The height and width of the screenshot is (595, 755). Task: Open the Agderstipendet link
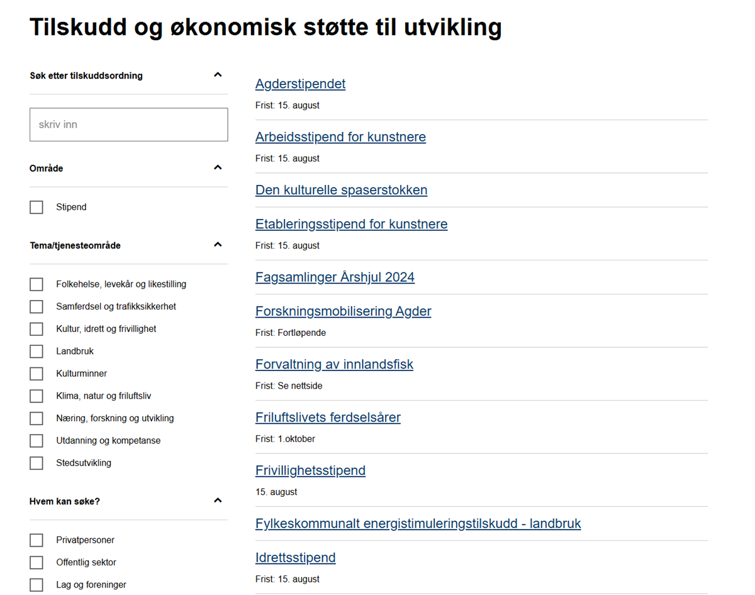(x=300, y=84)
